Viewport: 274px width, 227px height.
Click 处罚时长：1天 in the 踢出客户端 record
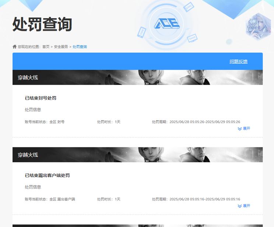(109, 199)
